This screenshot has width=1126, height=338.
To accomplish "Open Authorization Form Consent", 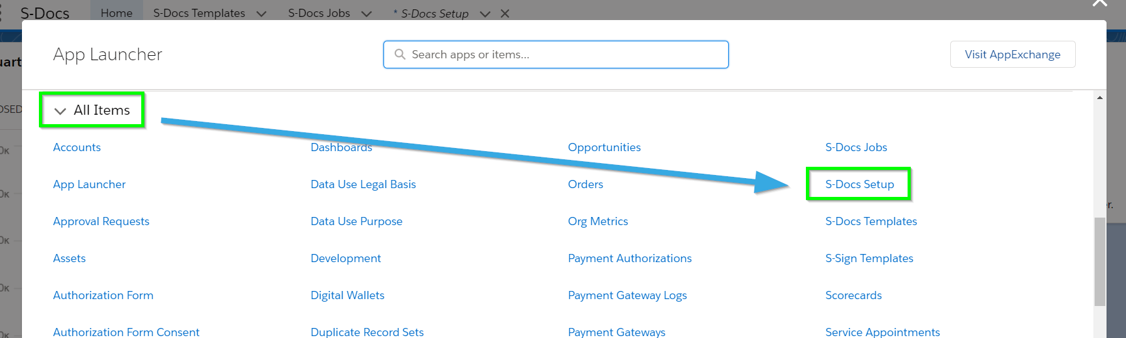I will tap(126, 332).
